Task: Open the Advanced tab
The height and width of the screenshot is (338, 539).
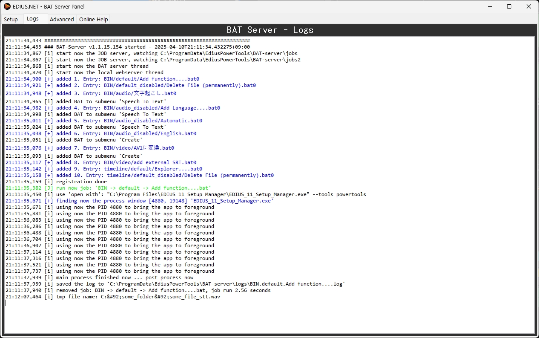Action: point(62,19)
